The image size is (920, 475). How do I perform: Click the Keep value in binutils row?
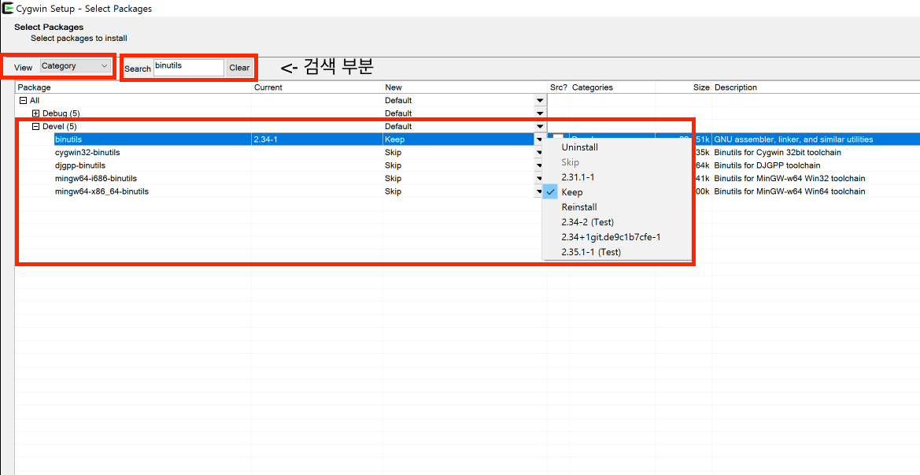[394, 139]
